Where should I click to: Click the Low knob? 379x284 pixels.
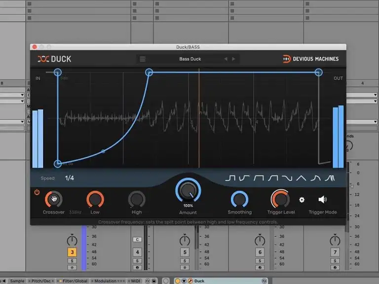pos(95,200)
